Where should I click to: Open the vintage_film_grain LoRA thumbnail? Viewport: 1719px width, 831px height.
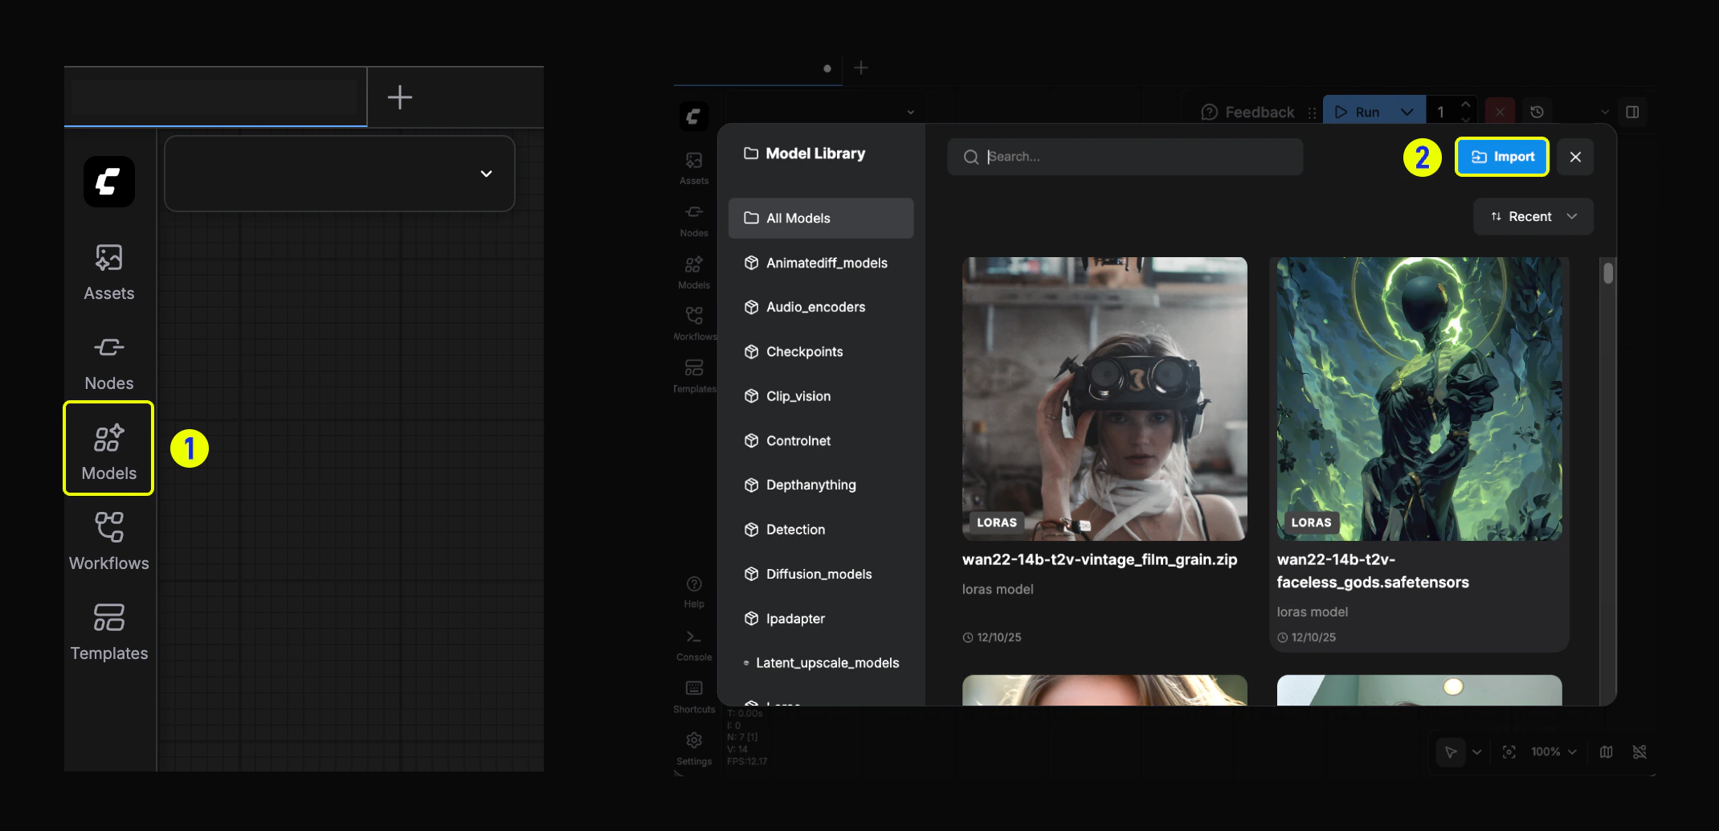coord(1104,399)
